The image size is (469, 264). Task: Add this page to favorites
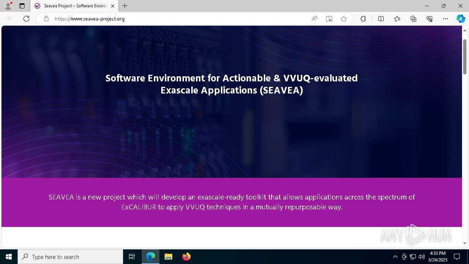(344, 19)
